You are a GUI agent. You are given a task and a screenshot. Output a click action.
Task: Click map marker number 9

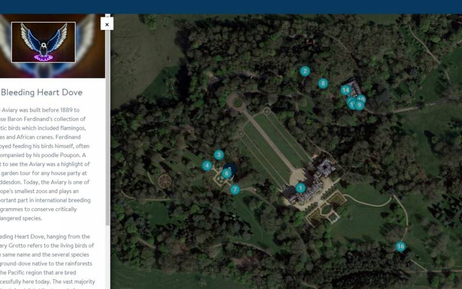point(359,105)
